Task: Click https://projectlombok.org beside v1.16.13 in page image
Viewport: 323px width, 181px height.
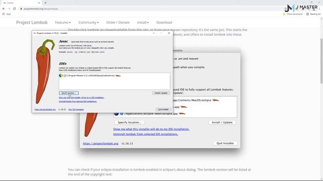Action: pos(100,143)
